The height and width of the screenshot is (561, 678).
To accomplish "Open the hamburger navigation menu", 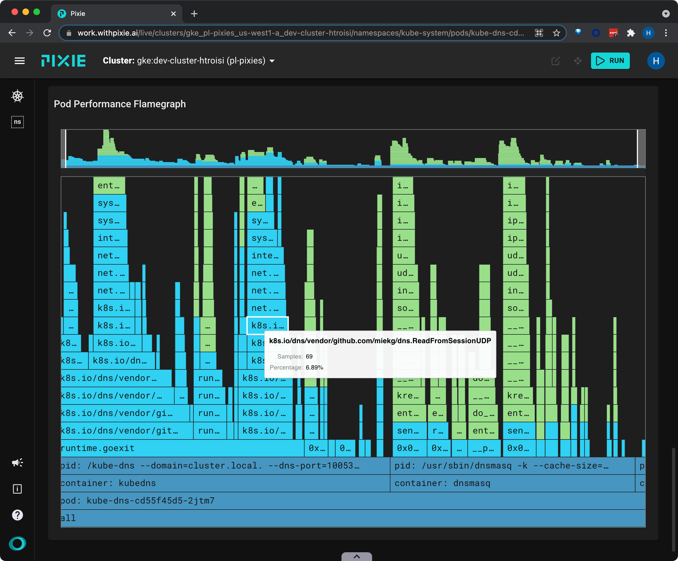I will click(20, 61).
